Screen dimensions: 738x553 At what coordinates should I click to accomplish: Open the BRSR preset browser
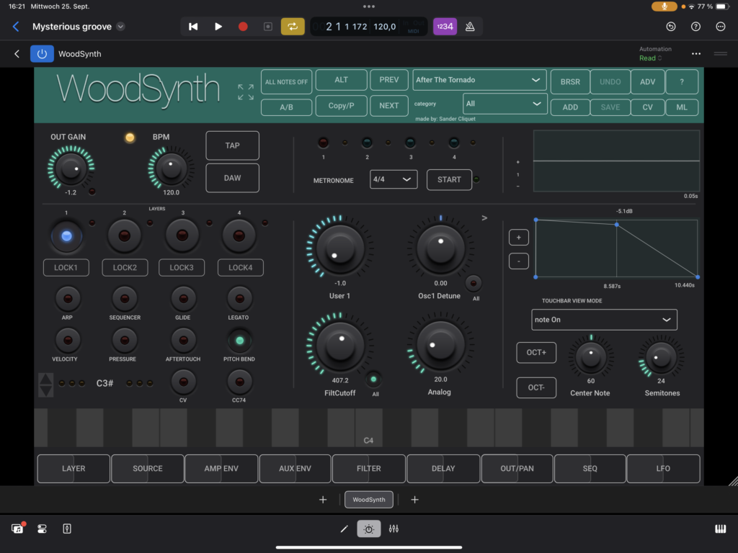click(x=570, y=82)
